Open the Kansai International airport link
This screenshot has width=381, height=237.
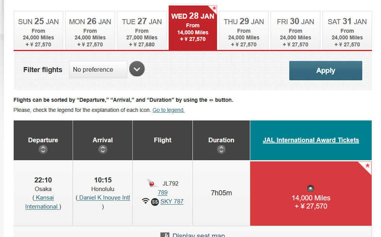coord(43,202)
